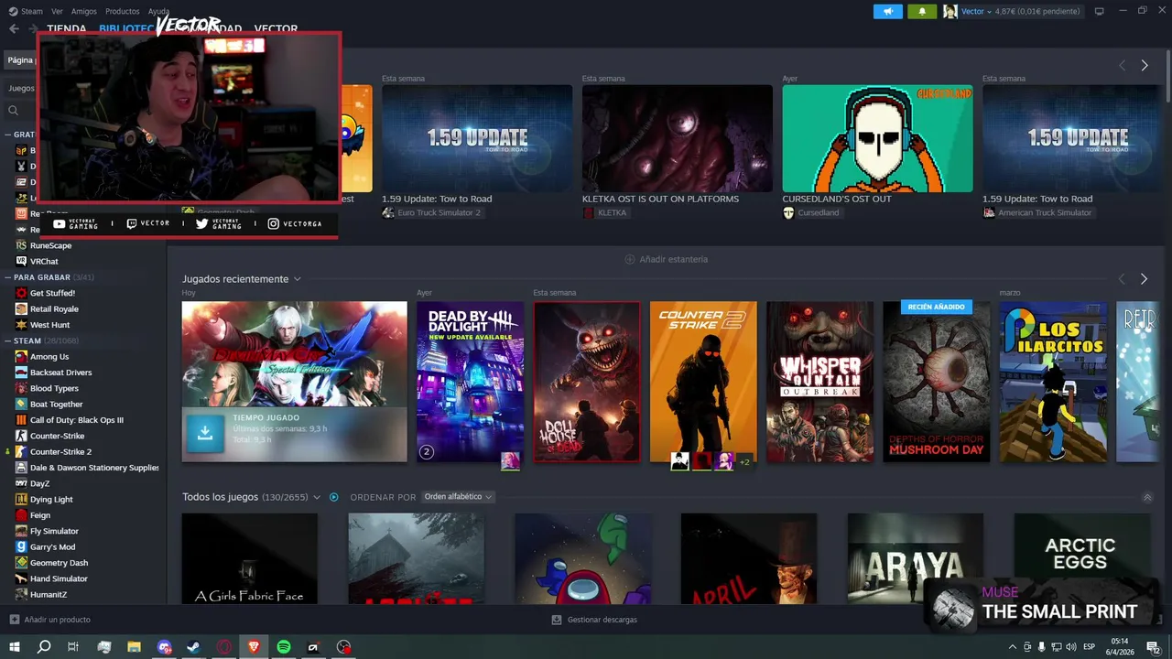Open the KLETKA OST news card

click(x=678, y=138)
